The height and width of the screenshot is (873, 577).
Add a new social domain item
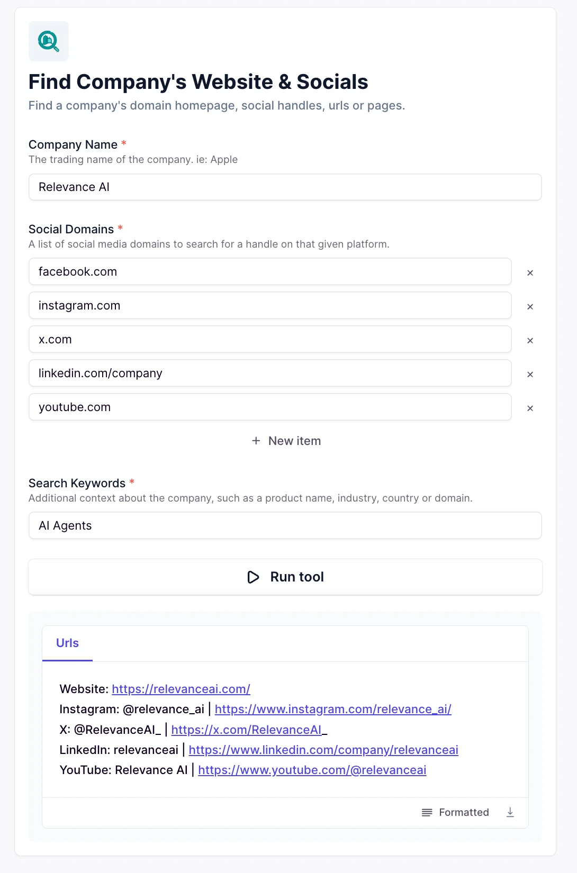[285, 441]
